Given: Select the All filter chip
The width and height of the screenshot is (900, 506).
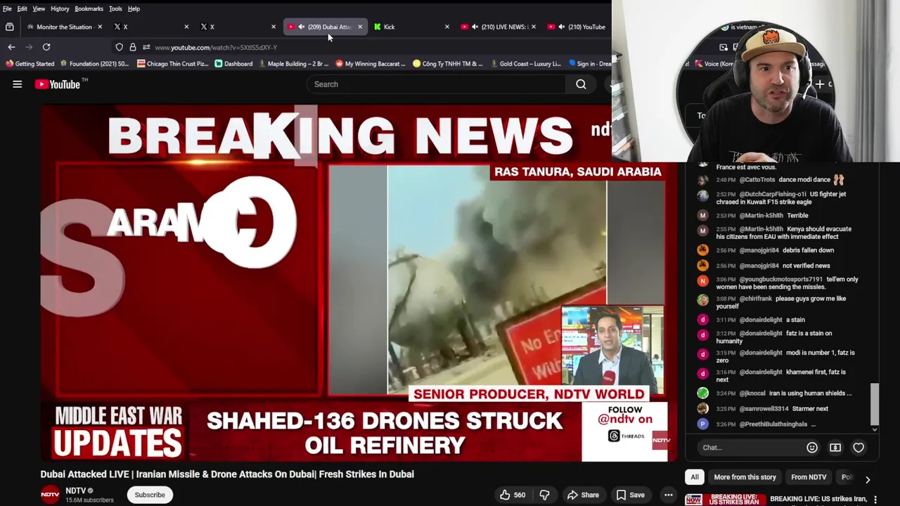Looking at the screenshot, I should (x=694, y=477).
